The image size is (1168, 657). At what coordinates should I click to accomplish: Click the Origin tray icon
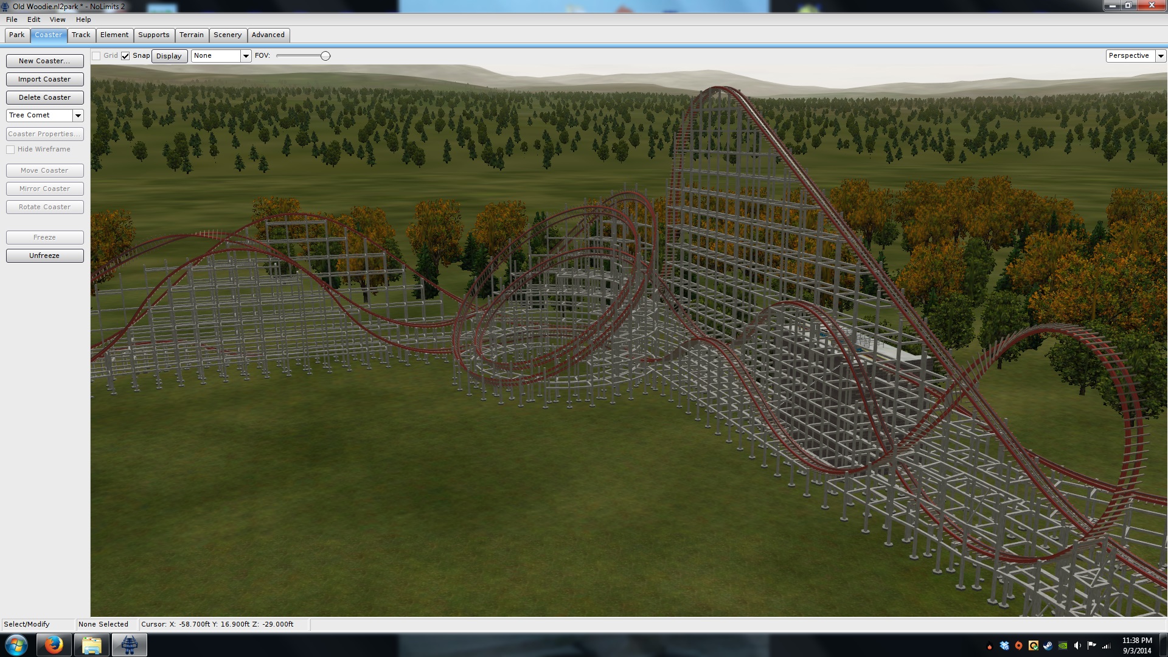tap(1019, 645)
